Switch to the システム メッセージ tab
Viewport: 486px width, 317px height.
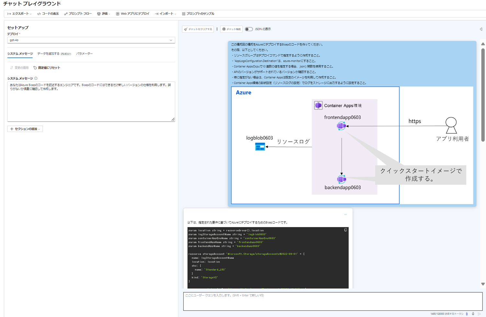pos(20,54)
